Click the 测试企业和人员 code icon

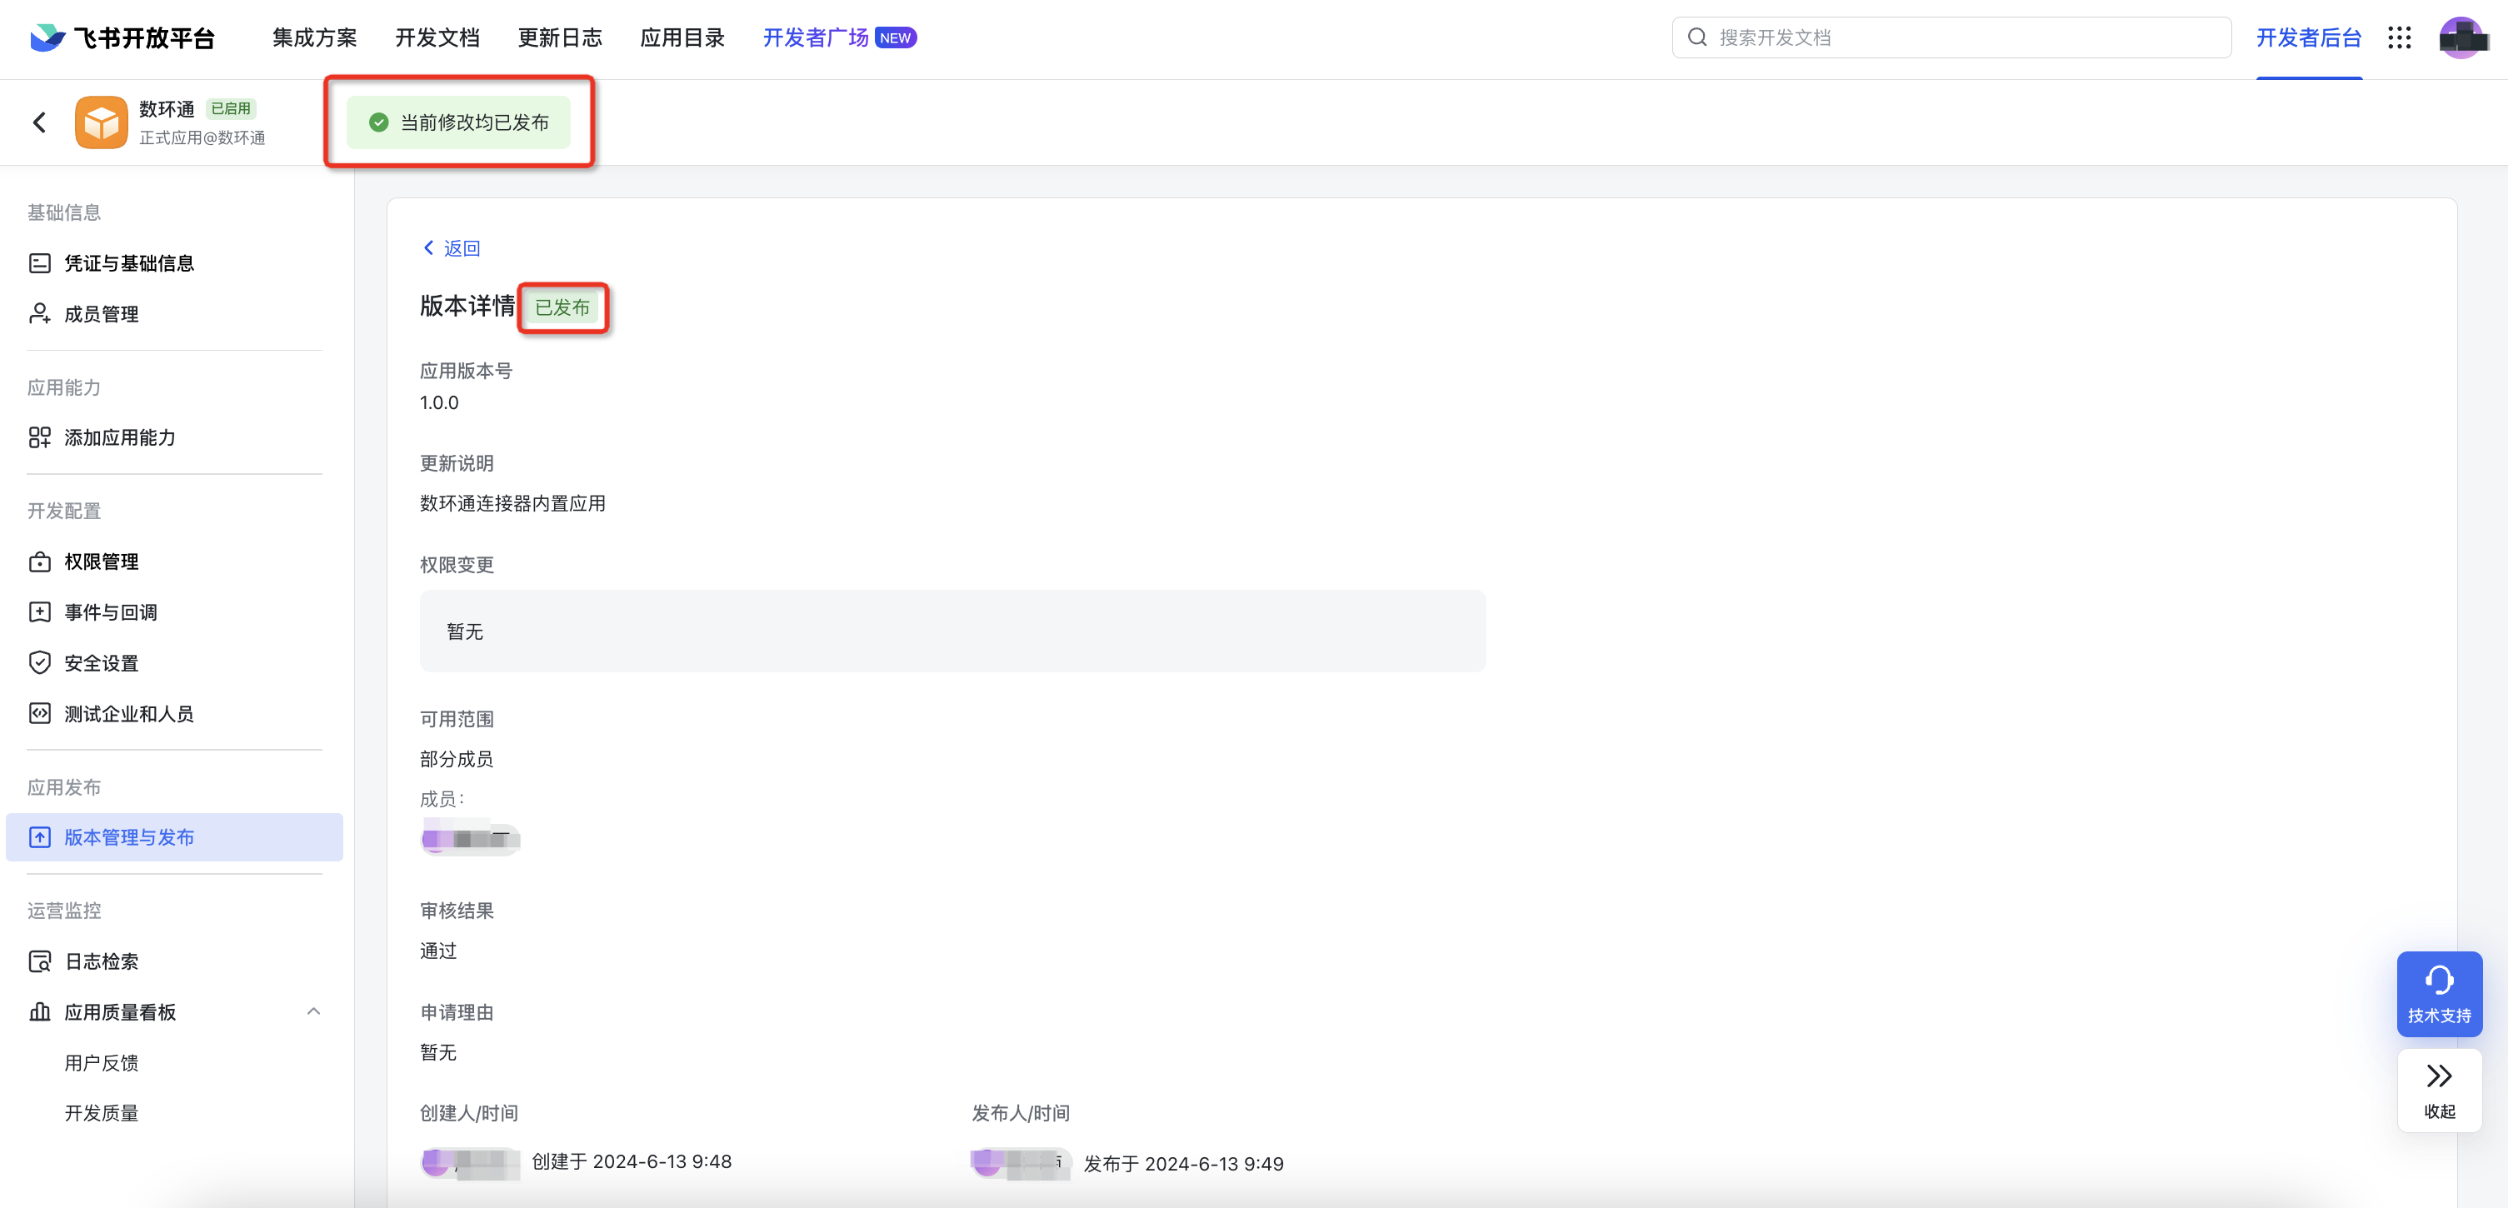tap(40, 713)
